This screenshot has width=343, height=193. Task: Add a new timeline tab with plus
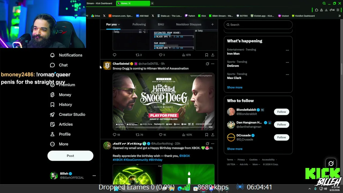(x=212, y=24)
